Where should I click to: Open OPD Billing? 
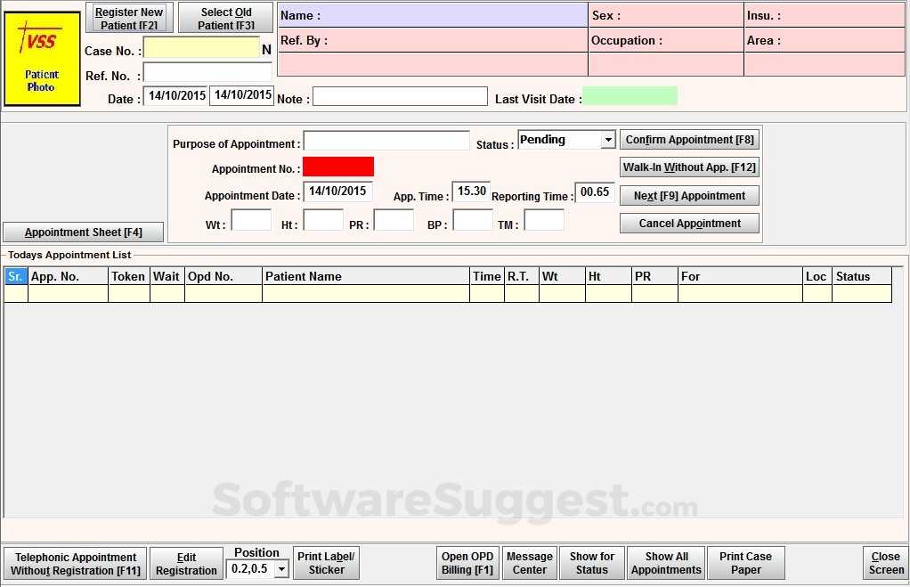point(467,562)
